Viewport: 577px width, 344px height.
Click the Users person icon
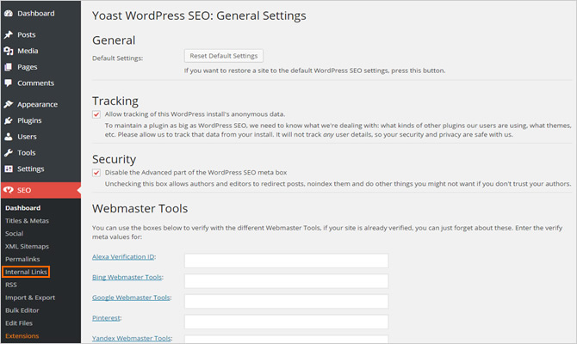[x=9, y=137]
